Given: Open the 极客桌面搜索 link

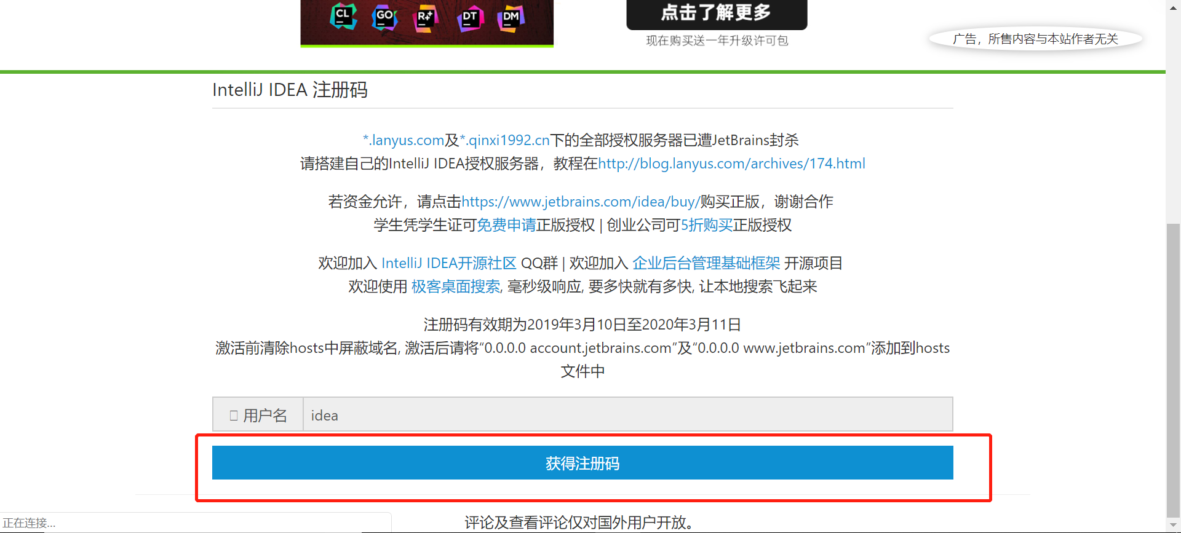Looking at the screenshot, I should click(456, 286).
